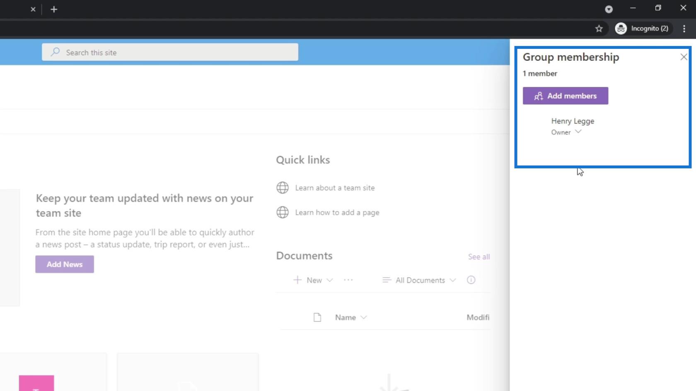This screenshot has width=696, height=391.
Task: Open the documents ellipsis more options
Action: pos(348,280)
